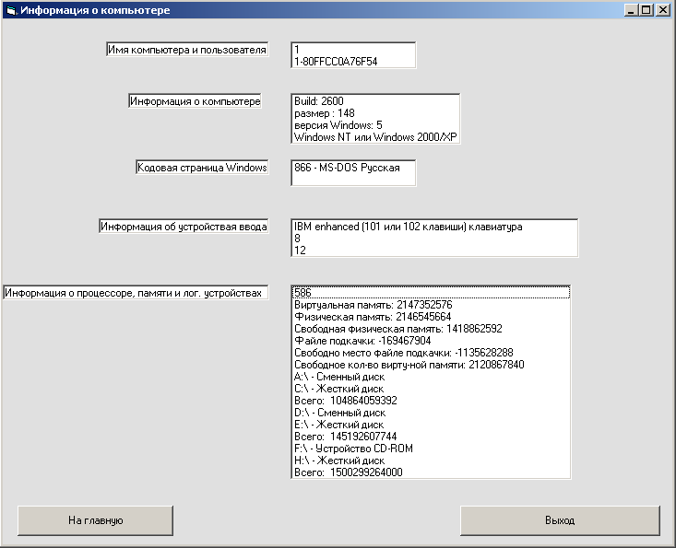Viewport: 676px width, 548px height.
Task: Click the На главную button
Action: [95, 520]
